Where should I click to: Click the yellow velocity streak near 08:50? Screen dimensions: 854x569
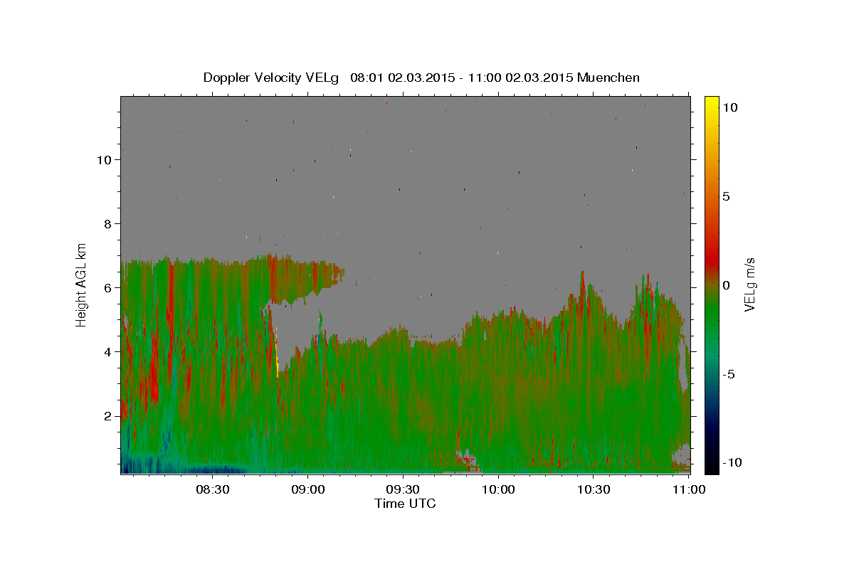pos(277,359)
